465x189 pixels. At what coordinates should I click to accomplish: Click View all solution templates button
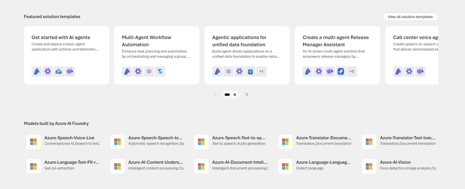[410, 17]
